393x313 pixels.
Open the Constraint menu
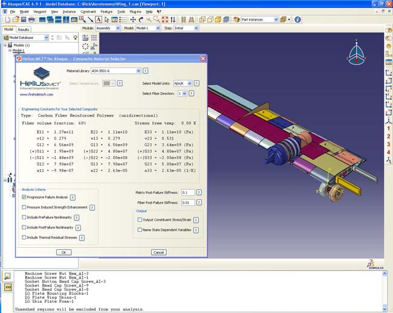[x=88, y=11]
